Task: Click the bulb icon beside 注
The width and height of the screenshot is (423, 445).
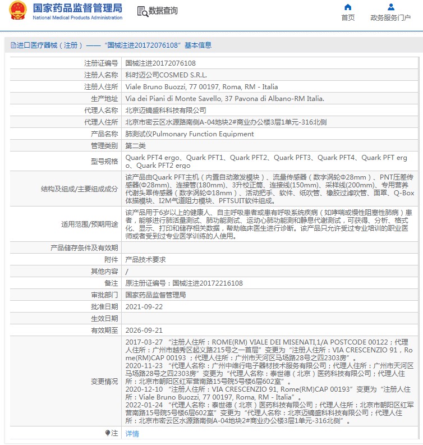Action: [x=108, y=433]
